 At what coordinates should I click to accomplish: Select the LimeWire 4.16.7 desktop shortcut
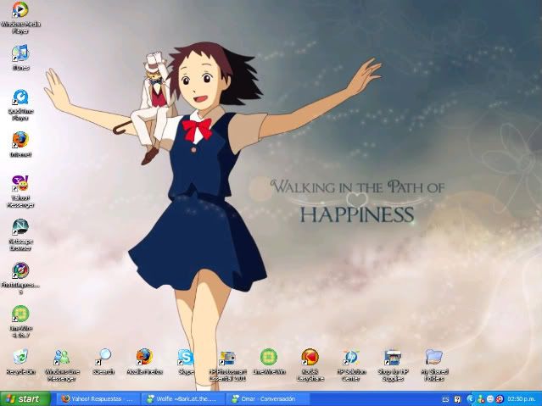[x=20, y=321]
